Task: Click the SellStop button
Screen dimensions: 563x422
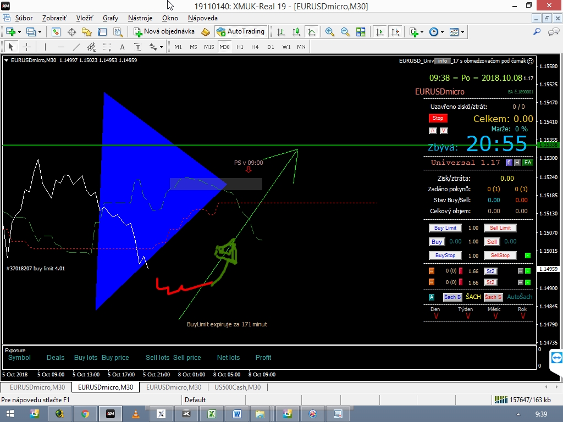Action: (500, 256)
